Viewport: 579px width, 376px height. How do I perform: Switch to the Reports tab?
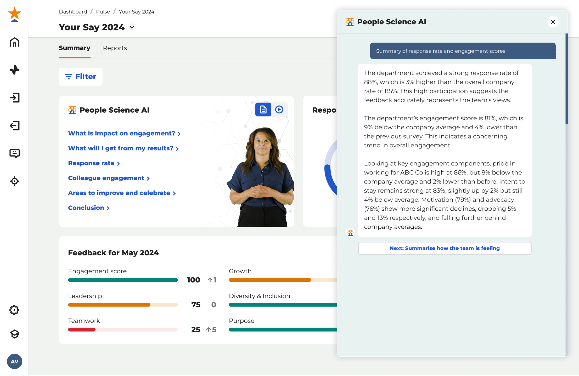(x=115, y=48)
